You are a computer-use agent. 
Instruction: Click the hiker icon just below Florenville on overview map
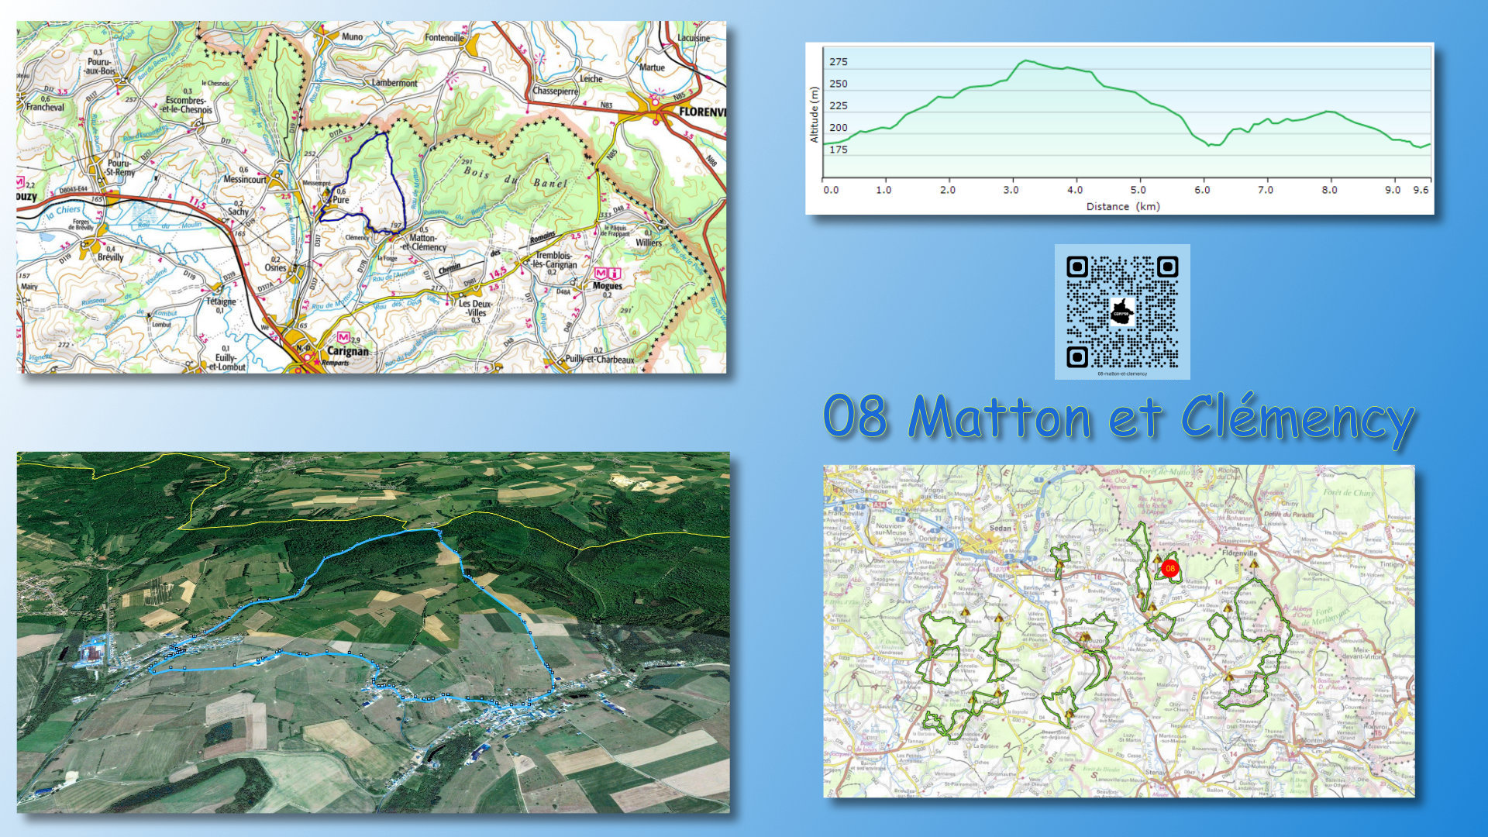1254,565
